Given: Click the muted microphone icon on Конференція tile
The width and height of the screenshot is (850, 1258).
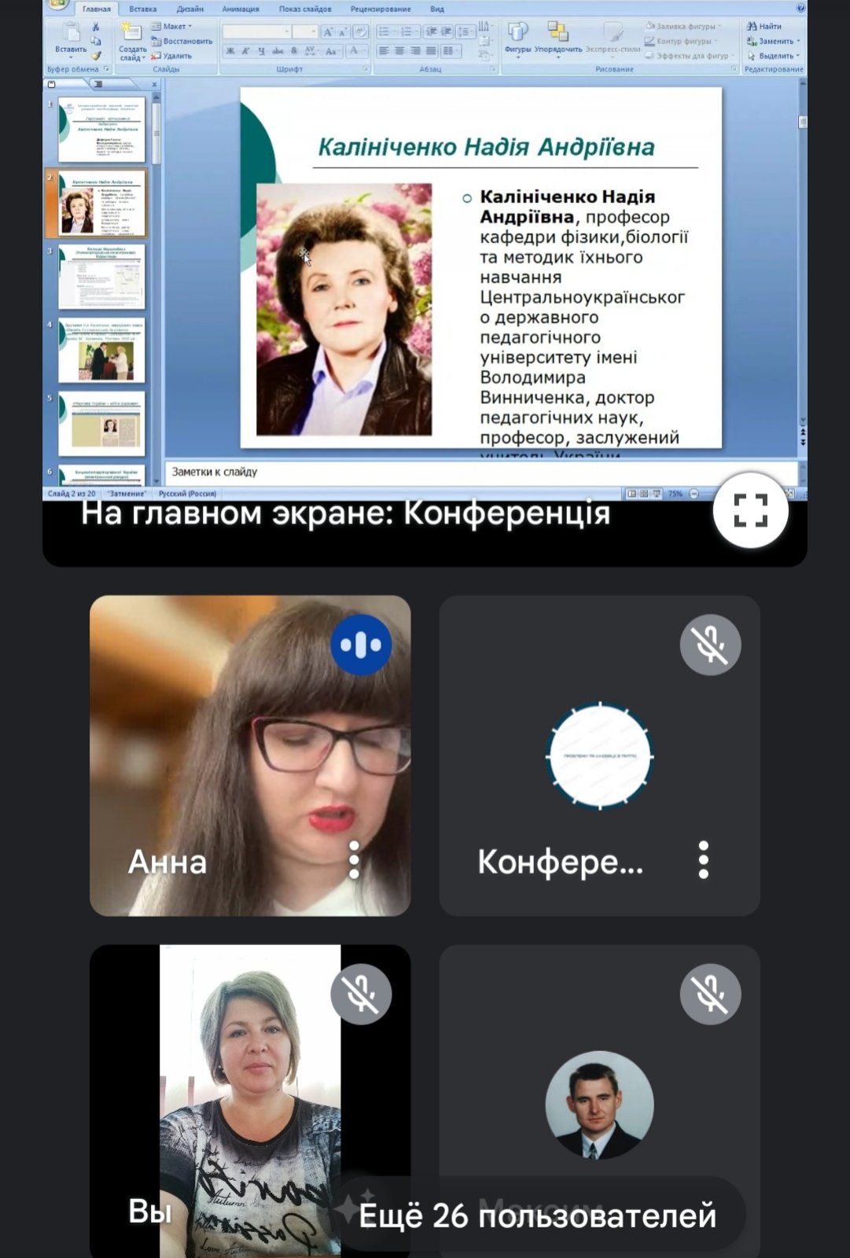Looking at the screenshot, I should (710, 645).
